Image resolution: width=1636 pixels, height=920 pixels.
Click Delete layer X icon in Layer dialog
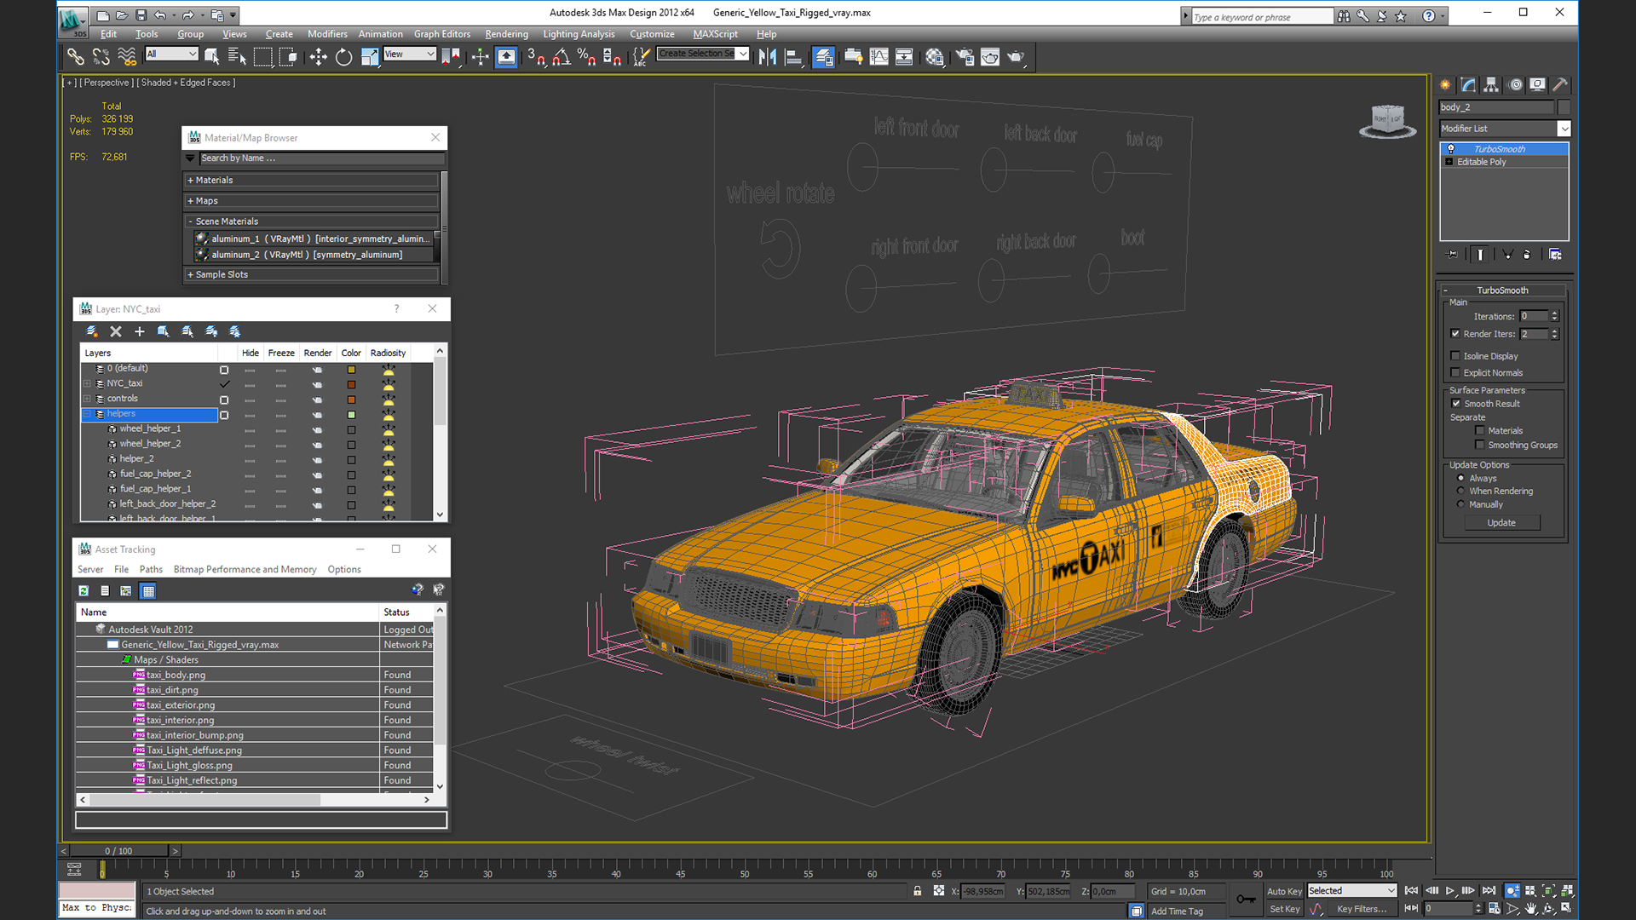tap(116, 331)
